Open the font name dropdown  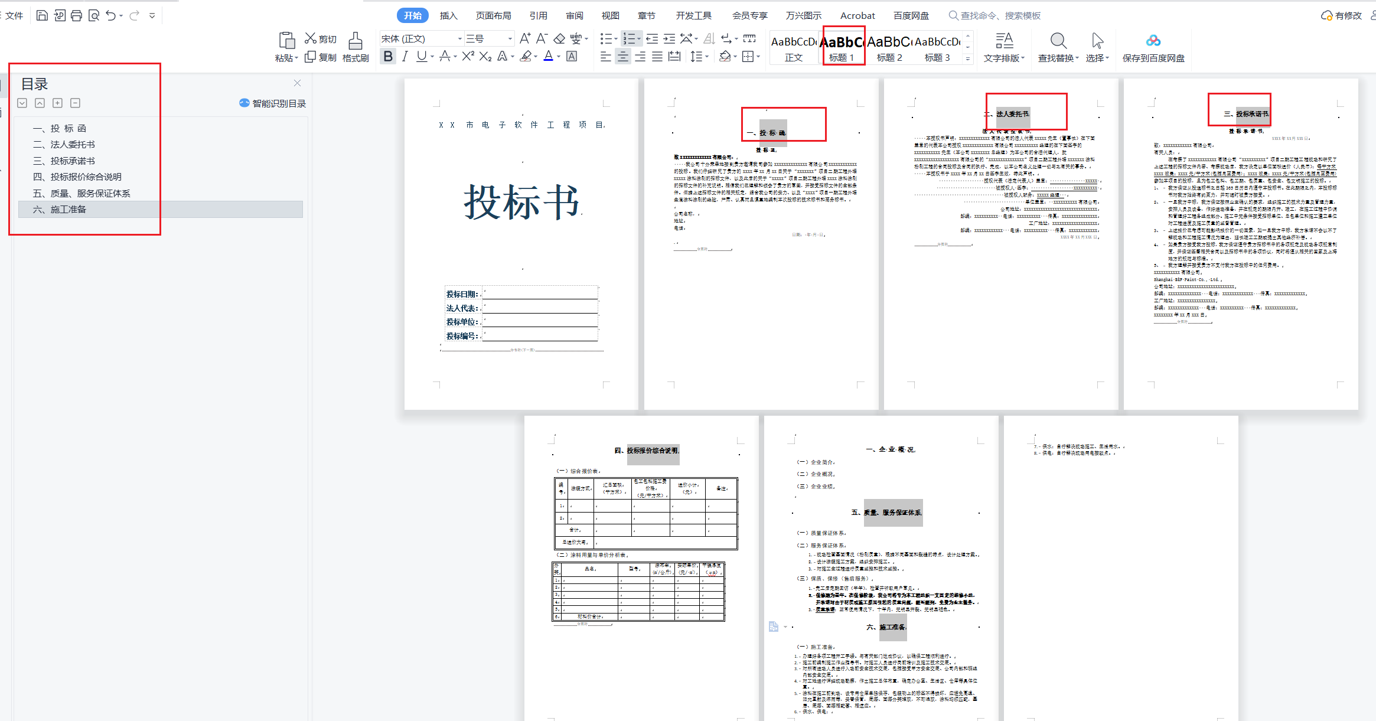459,39
